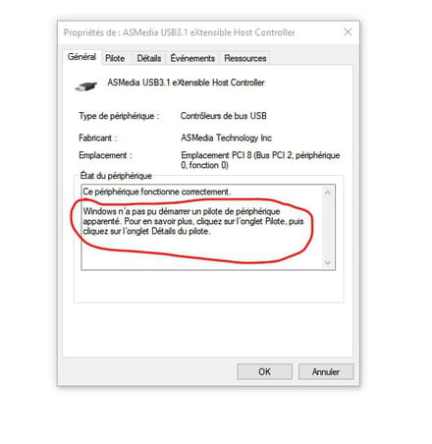
Task: Confirm with the OK button
Action: (264, 371)
